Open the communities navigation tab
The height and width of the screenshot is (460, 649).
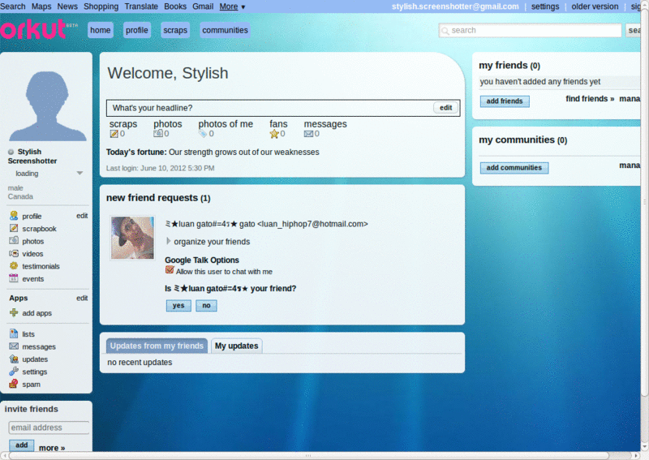[x=225, y=30]
